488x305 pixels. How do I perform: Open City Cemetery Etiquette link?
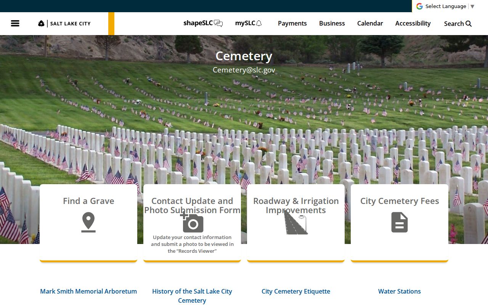tap(296, 291)
